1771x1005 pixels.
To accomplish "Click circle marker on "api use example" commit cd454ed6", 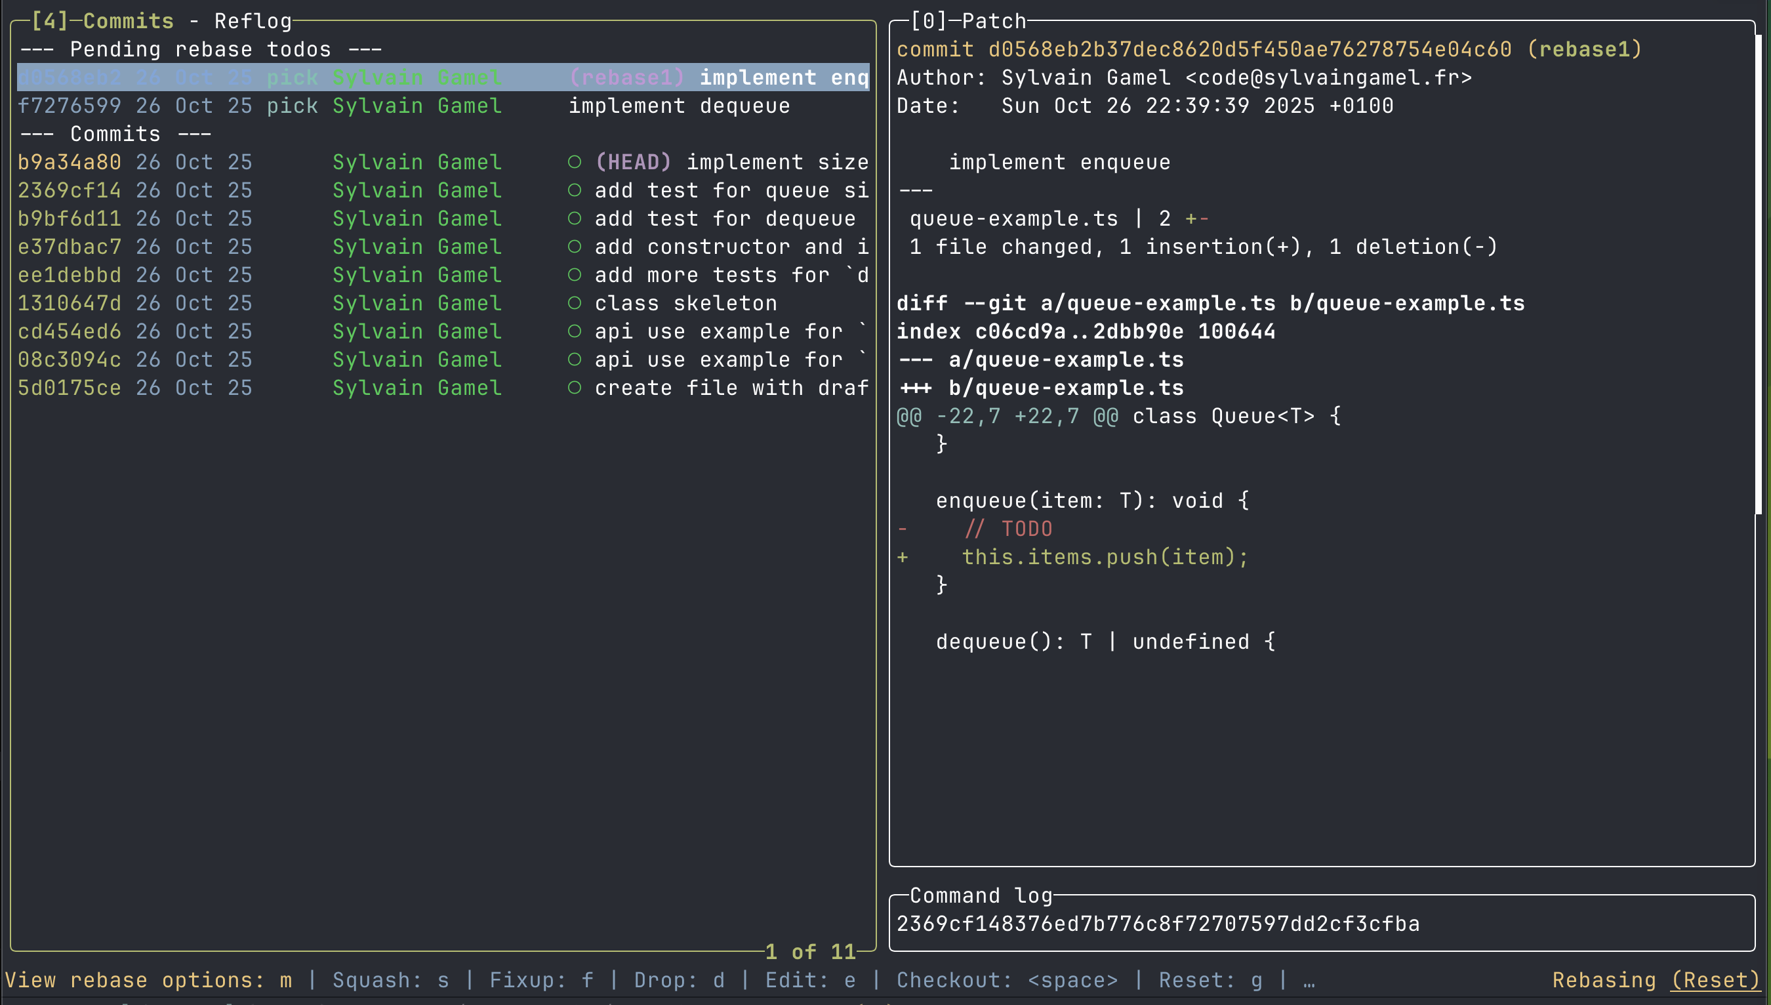I will 577,331.
